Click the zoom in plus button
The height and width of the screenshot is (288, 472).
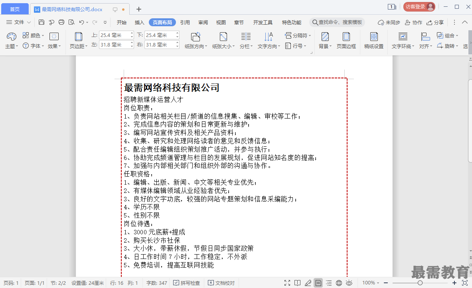(454, 282)
